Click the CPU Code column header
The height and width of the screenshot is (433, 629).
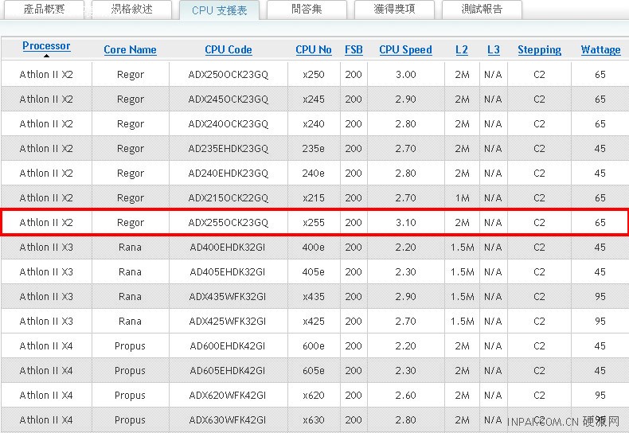[x=229, y=49]
